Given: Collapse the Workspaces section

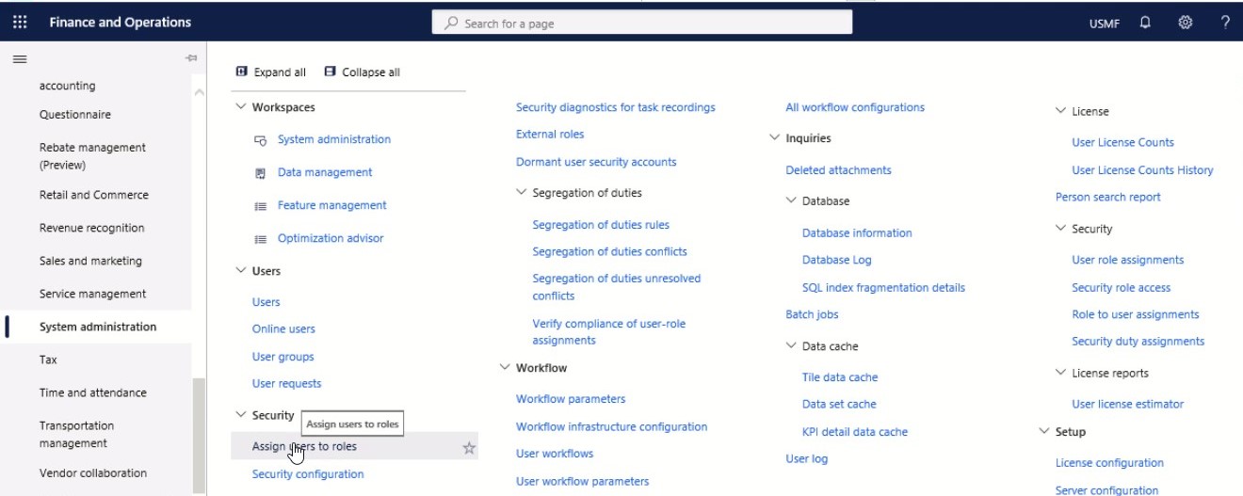Looking at the screenshot, I should pyautogui.click(x=241, y=107).
